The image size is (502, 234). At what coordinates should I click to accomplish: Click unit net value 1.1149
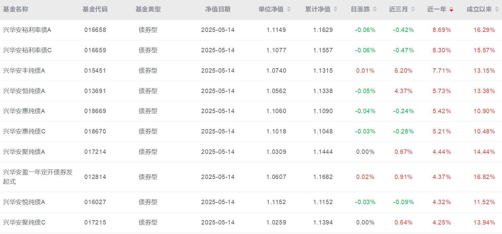tap(276, 30)
